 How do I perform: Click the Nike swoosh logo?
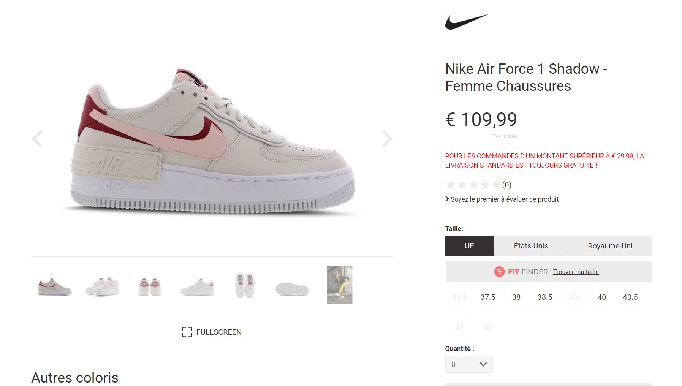tap(466, 22)
